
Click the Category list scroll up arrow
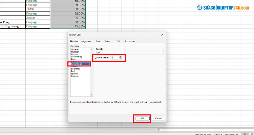(91, 50)
